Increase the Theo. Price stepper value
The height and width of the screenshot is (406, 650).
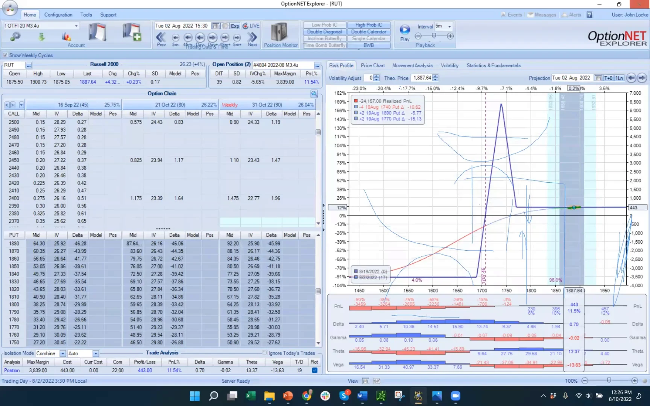[436, 76]
